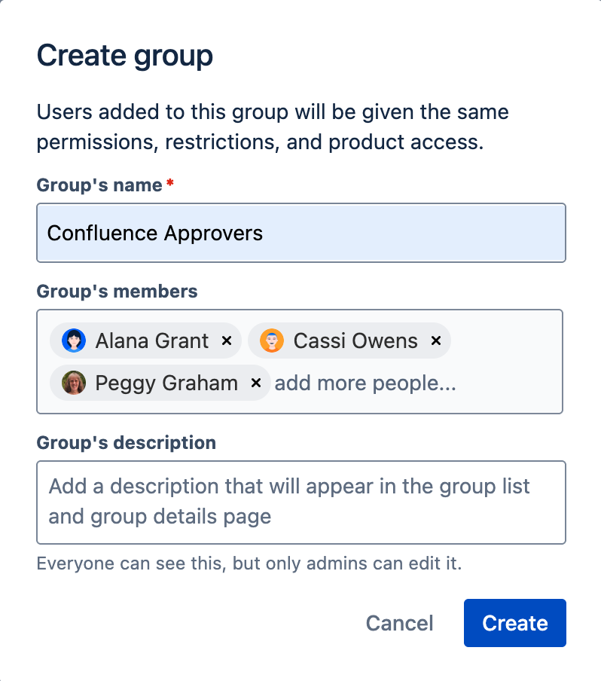Click Alana Grant's avatar icon

click(74, 340)
